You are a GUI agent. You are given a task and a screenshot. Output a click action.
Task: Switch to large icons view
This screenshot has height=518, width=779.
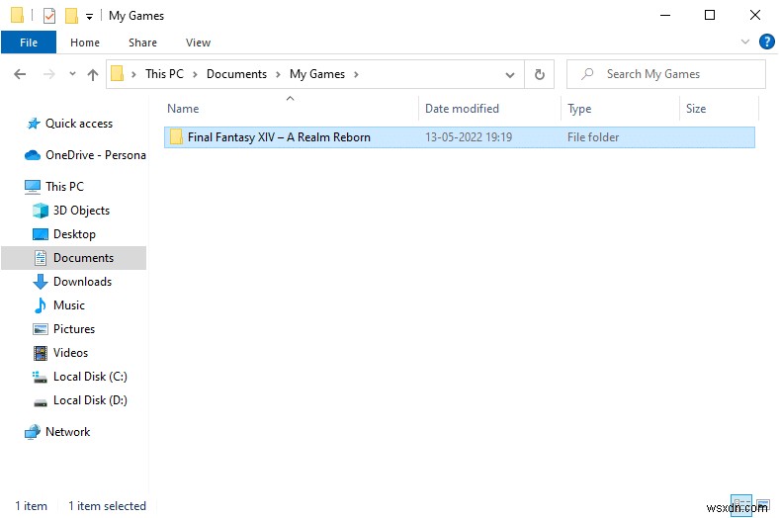[x=760, y=505]
